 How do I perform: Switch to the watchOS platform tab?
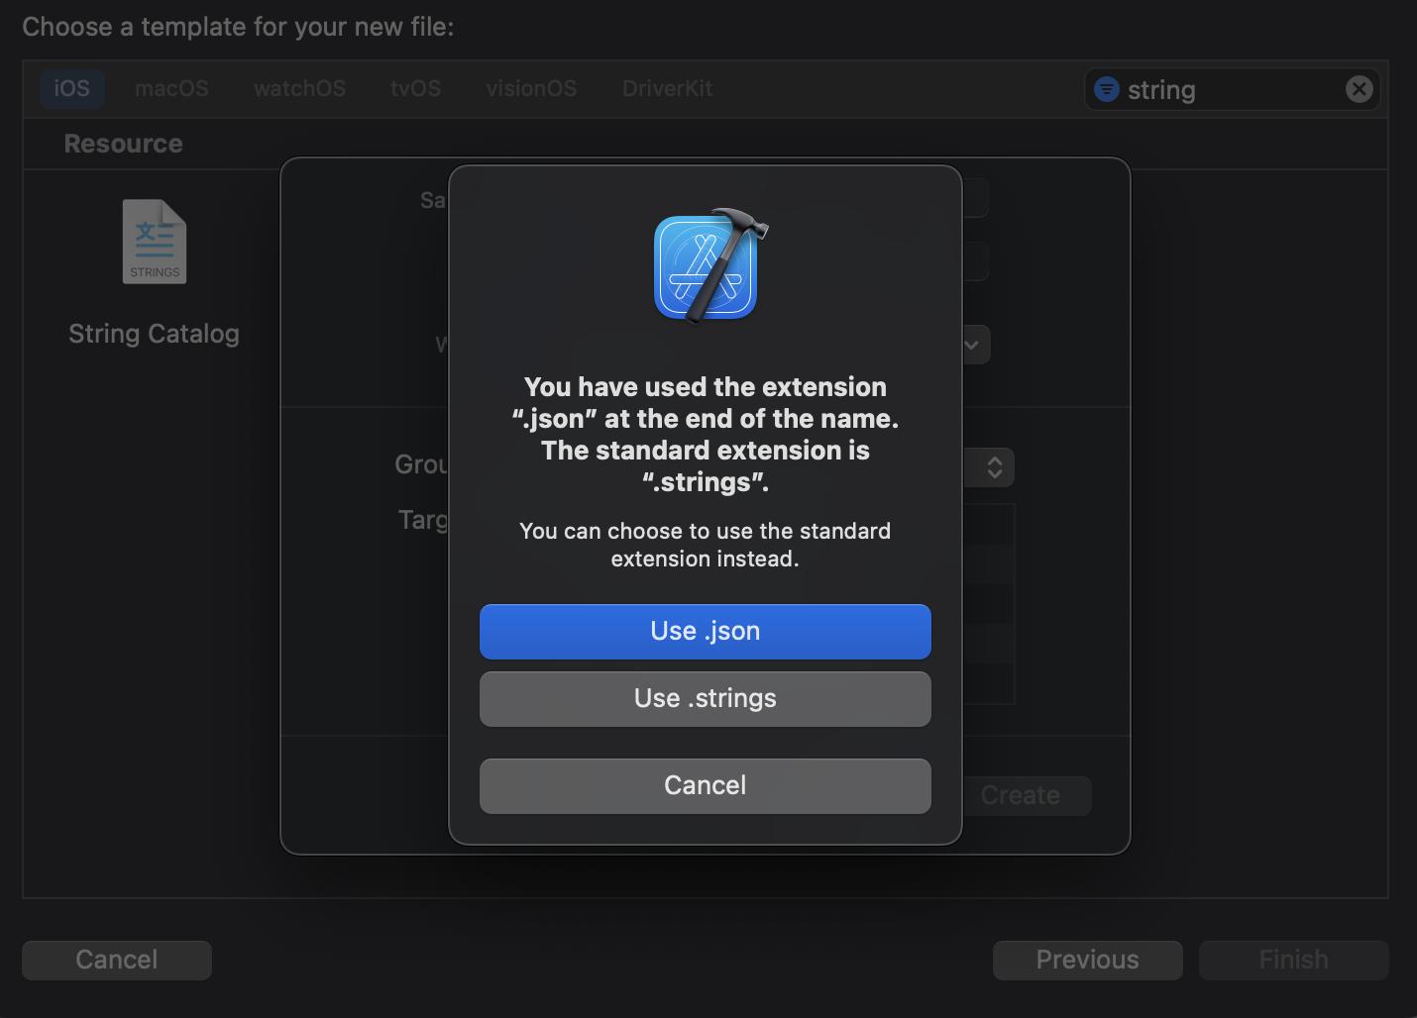[299, 88]
